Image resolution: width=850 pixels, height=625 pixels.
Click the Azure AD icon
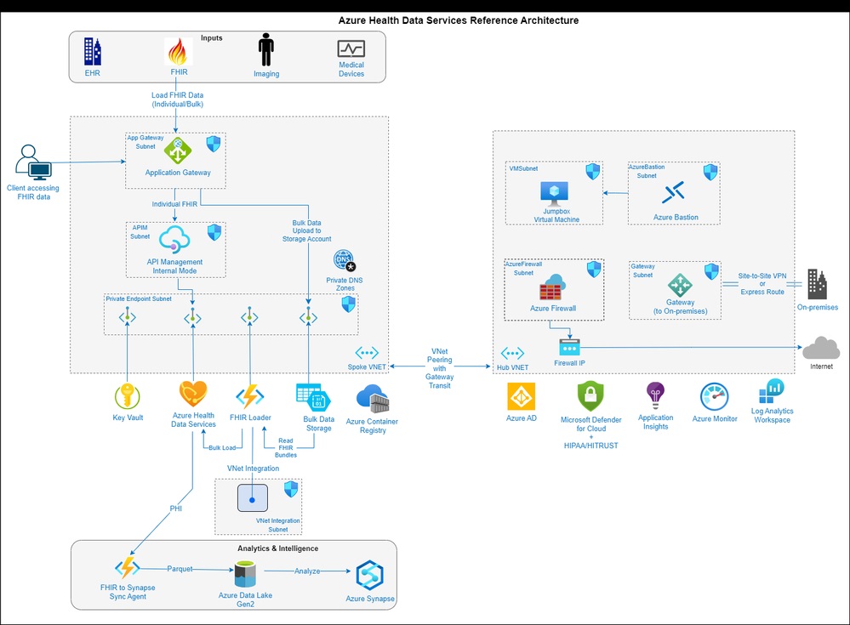521,397
